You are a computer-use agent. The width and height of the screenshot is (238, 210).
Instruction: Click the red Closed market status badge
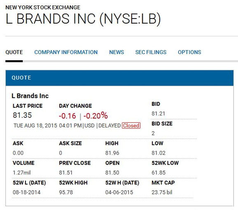131,125
